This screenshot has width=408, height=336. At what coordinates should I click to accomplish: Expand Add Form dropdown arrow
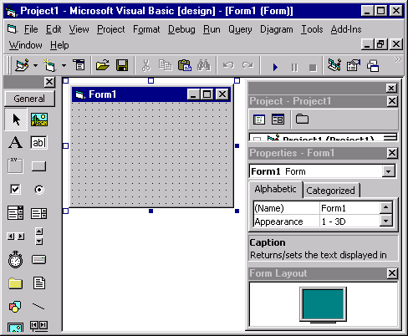click(x=64, y=66)
